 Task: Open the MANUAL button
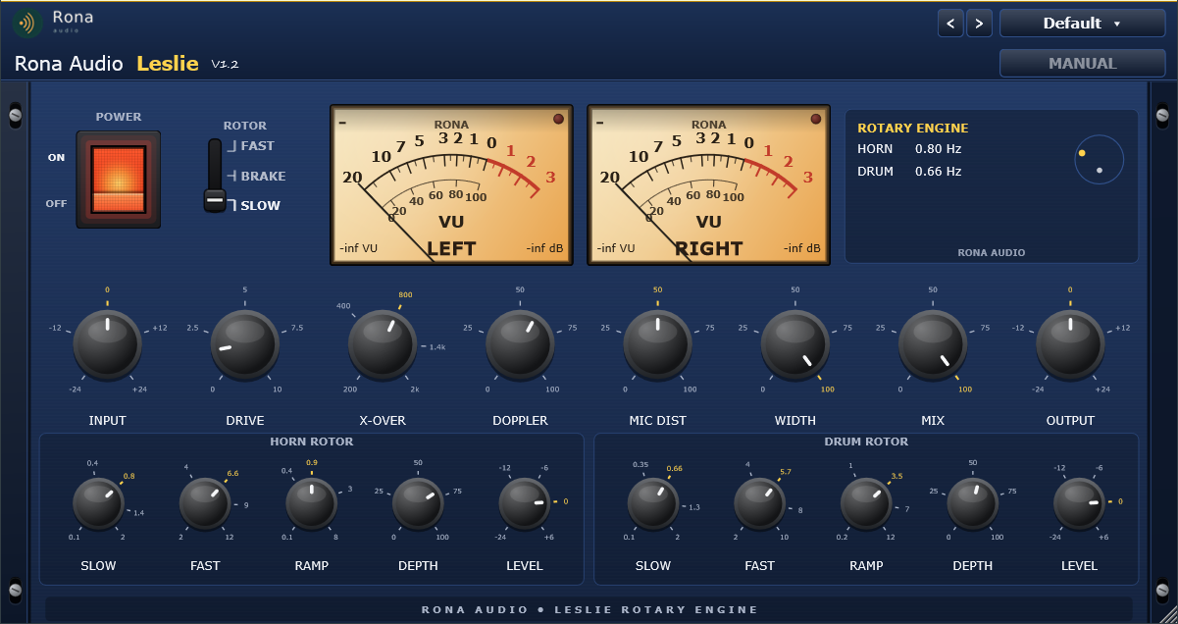[x=1082, y=63]
